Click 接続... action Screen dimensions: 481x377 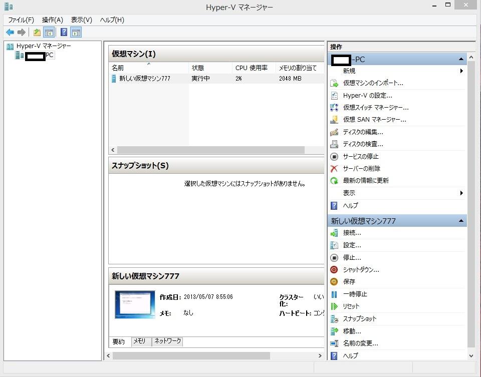click(352, 233)
